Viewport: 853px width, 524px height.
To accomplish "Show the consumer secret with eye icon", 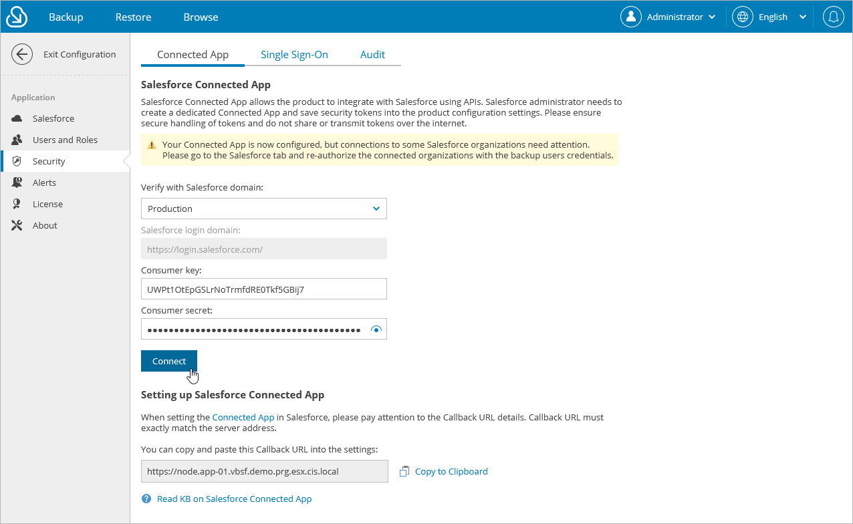I will (376, 329).
